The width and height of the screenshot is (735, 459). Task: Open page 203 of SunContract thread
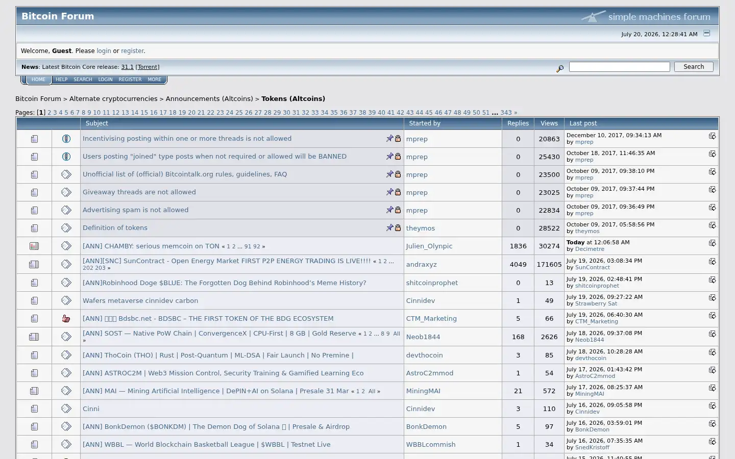click(101, 268)
